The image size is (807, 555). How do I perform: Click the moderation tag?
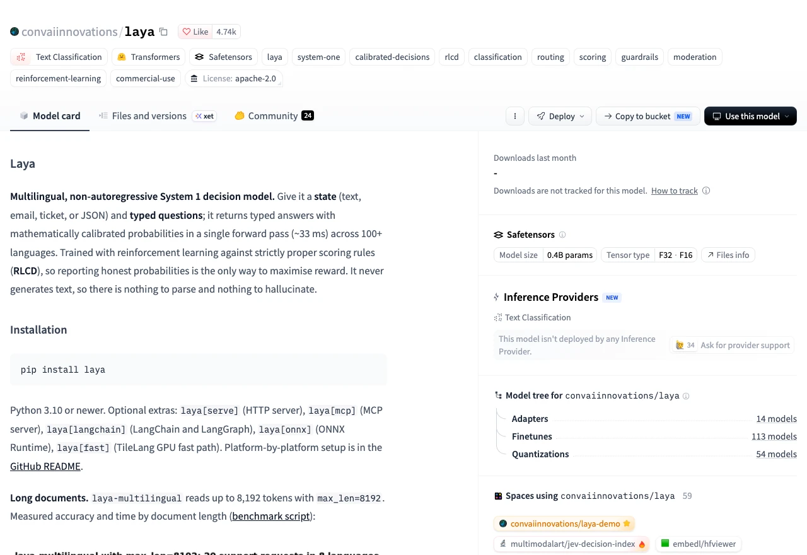tap(695, 57)
